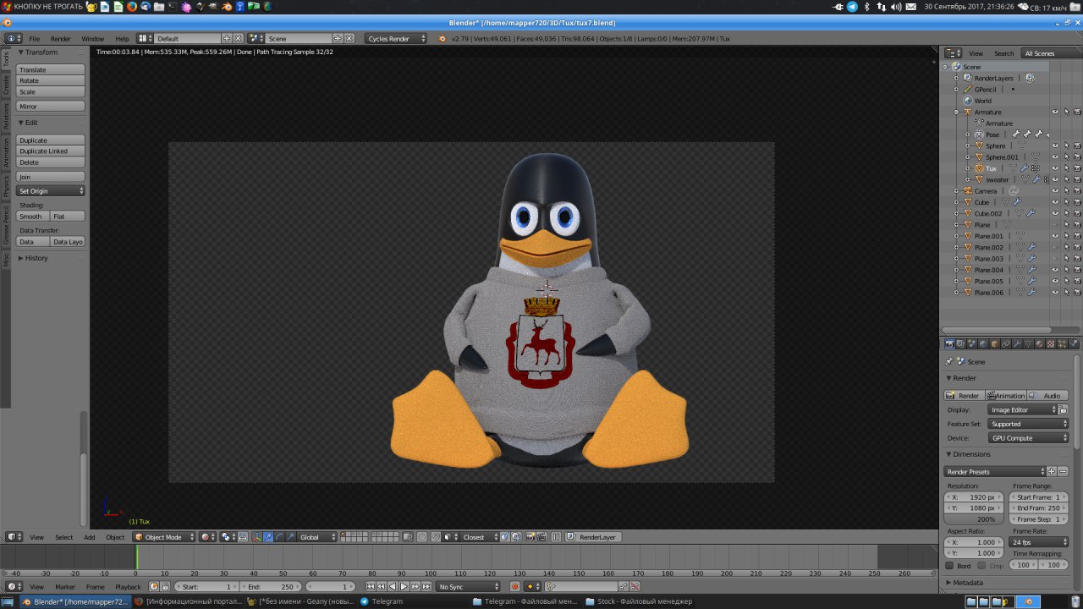Hide the Armature in viewport via eye icon

(1055, 112)
